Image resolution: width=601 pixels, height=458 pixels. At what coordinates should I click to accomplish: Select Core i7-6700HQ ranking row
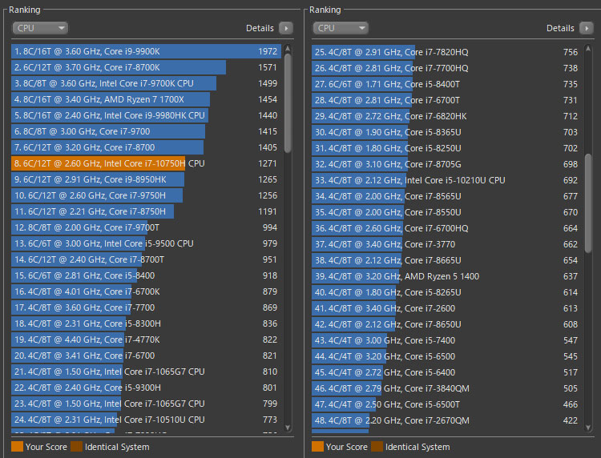pos(447,228)
